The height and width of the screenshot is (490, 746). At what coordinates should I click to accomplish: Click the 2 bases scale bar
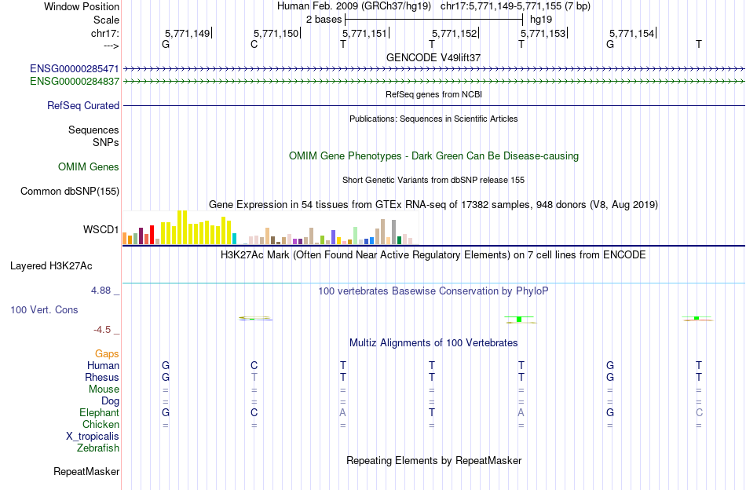(434, 20)
